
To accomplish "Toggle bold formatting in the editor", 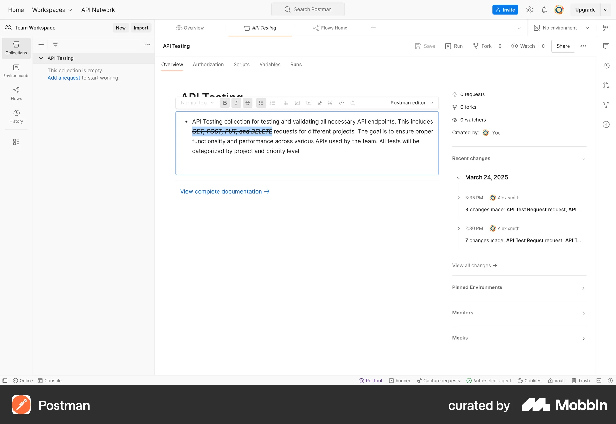I will [225, 103].
